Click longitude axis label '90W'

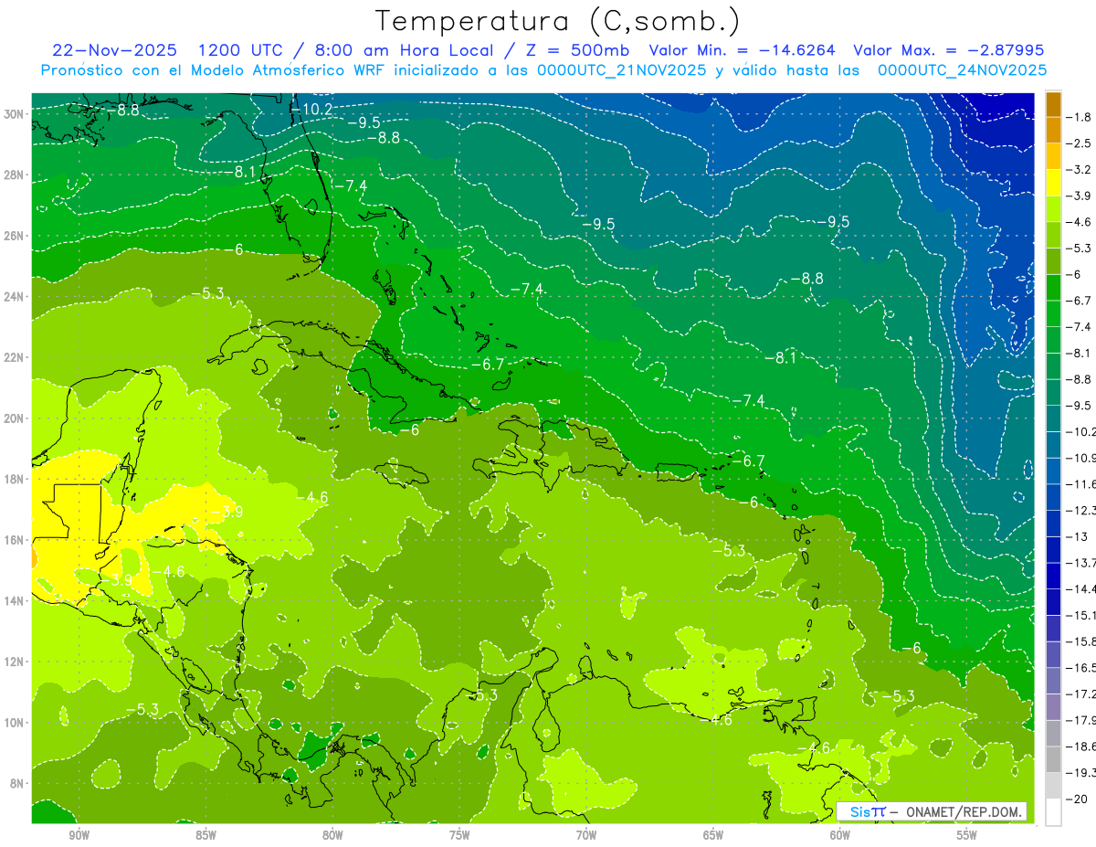point(79,835)
